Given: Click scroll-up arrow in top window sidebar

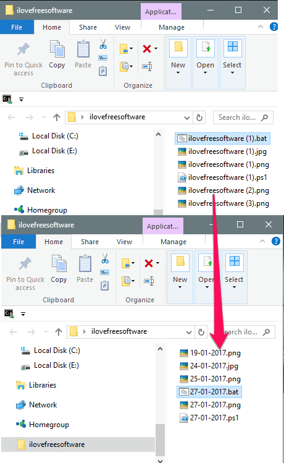Looking at the screenshot, I should 159,134.
